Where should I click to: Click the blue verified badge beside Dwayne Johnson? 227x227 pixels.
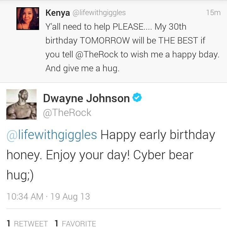coord(137,97)
